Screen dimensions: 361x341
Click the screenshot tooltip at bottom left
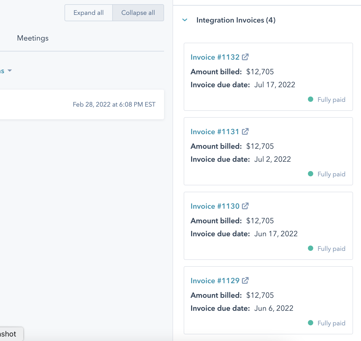(10, 334)
